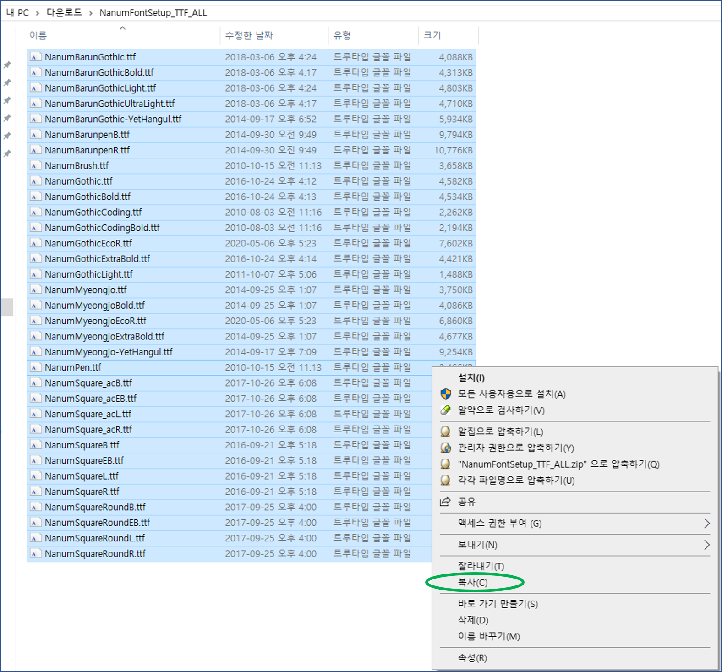
Task: Expand the 액세스 권한 부여 submenu arrow
Action: point(707,523)
